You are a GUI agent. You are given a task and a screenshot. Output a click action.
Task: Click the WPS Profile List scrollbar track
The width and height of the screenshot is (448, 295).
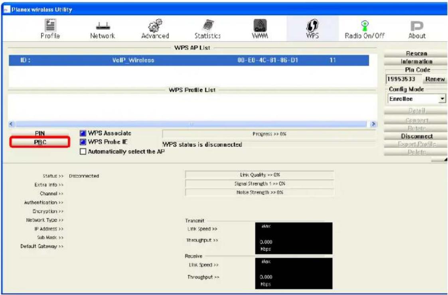[191, 124]
